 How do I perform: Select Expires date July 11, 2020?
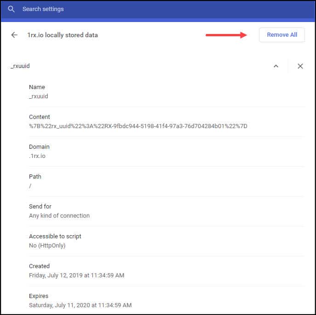[80, 305]
